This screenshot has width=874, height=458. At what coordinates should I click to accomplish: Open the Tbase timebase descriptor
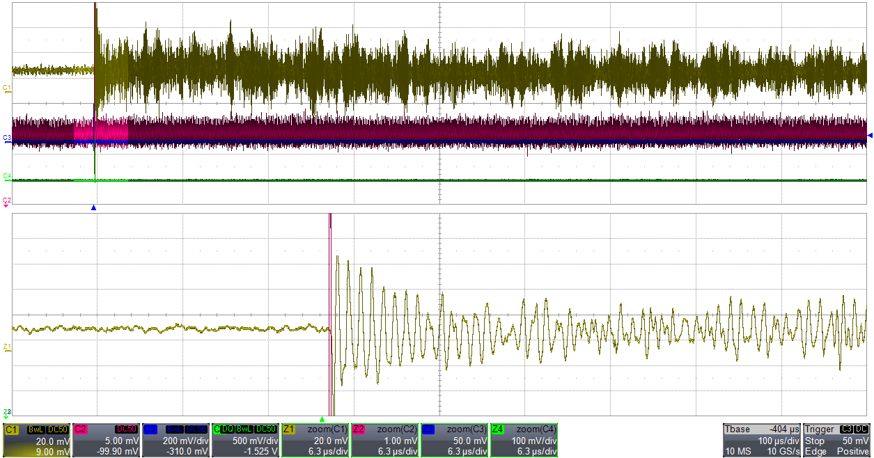pos(762,441)
